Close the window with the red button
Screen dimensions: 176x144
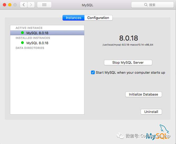(4, 5)
